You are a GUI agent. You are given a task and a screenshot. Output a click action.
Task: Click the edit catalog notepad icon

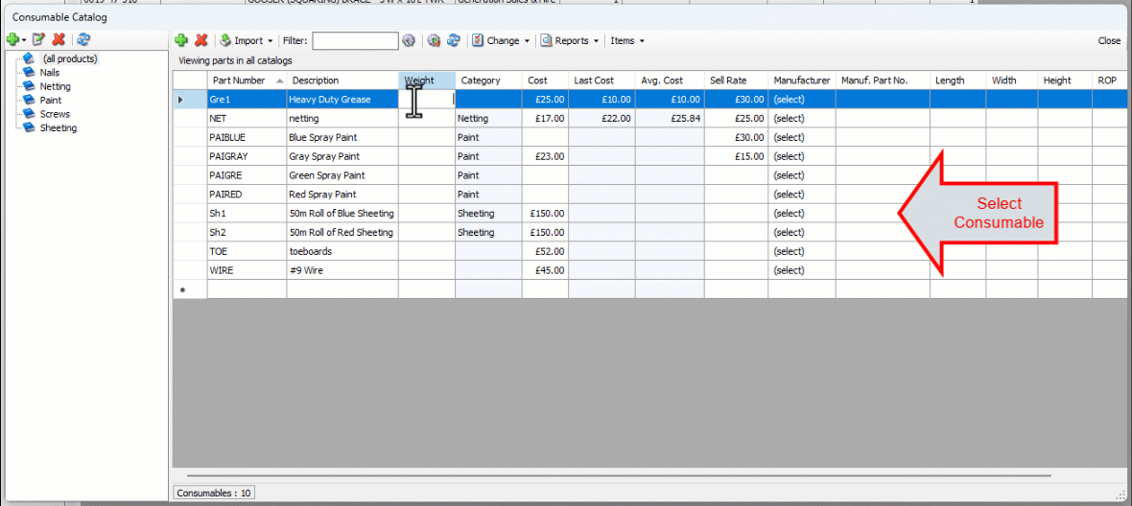coord(39,39)
